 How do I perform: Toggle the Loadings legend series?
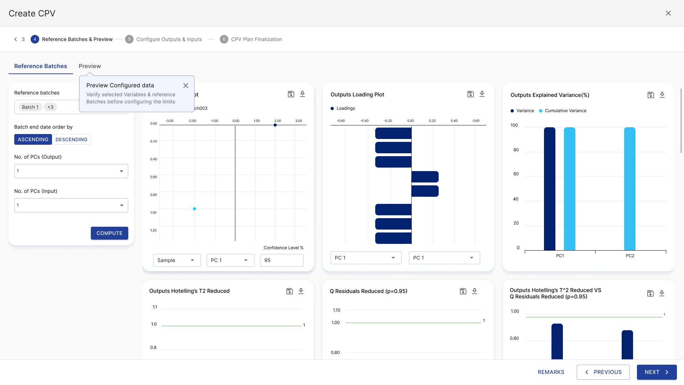point(343,108)
